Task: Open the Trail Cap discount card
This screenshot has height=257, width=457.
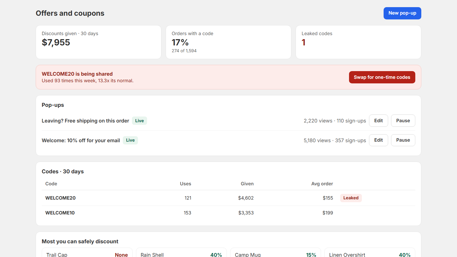Action: [x=87, y=253]
